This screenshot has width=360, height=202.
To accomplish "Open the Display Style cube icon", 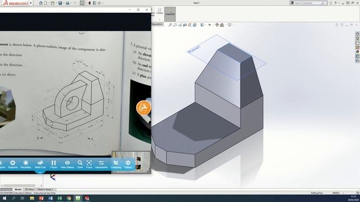I will 202,25.
